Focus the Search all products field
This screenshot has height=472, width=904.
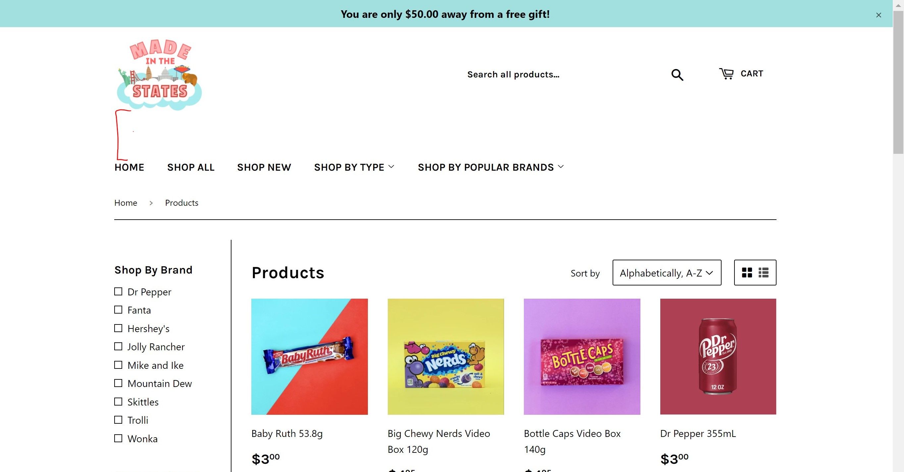[x=562, y=75]
